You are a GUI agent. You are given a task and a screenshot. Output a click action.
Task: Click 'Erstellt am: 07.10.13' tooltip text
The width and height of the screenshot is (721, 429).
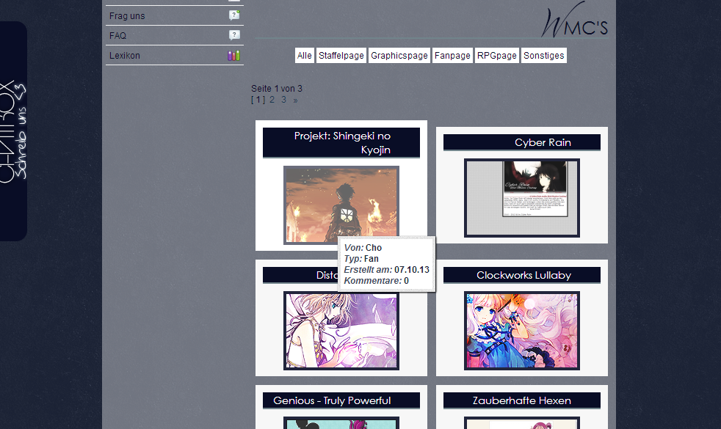[x=387, y=270]
